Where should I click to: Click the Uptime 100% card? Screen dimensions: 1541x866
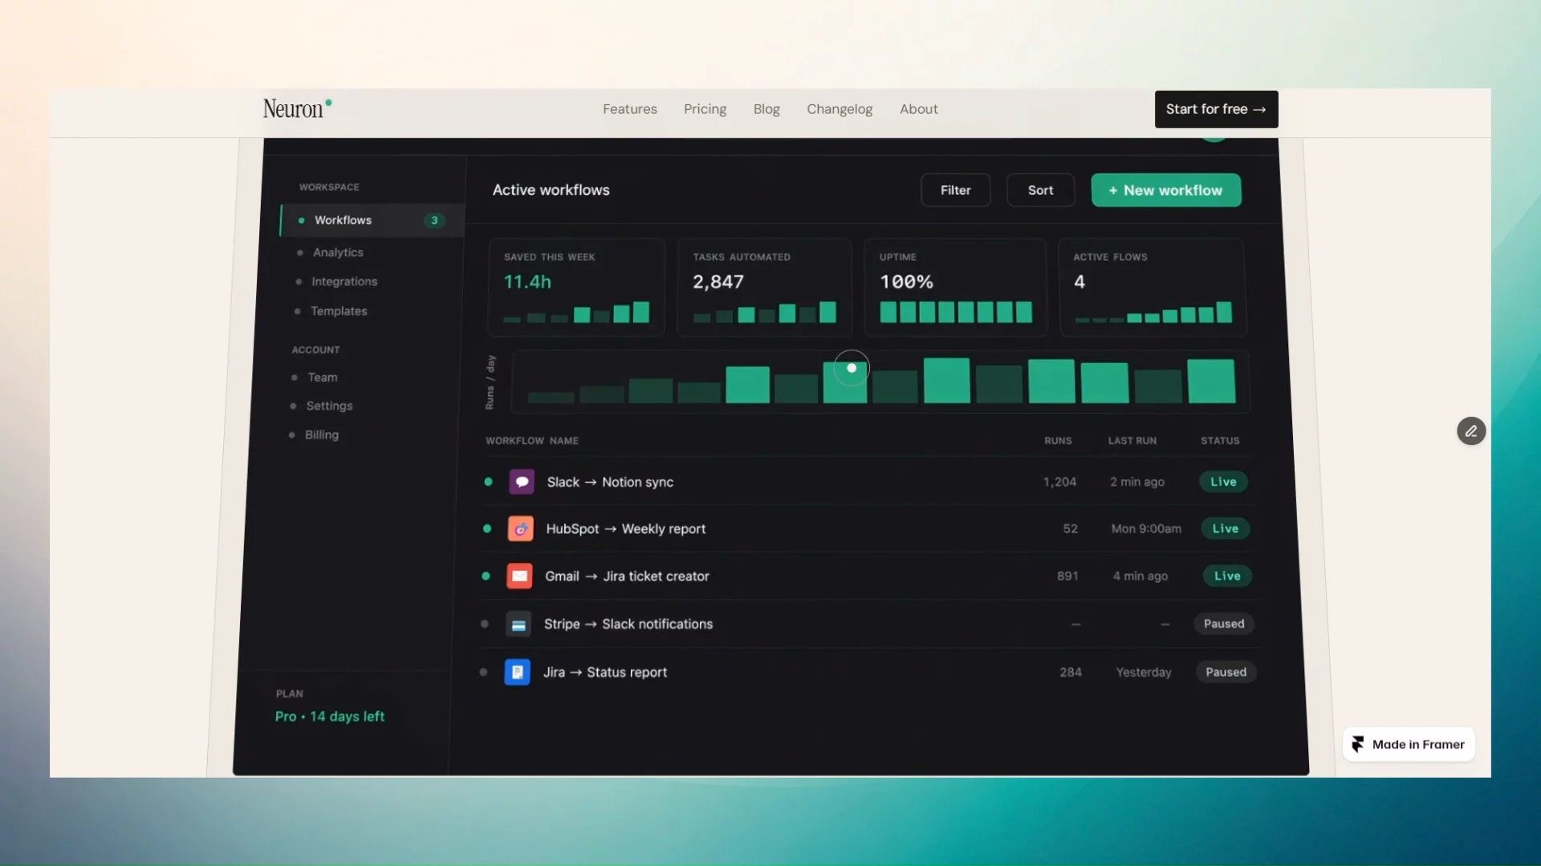955,287
